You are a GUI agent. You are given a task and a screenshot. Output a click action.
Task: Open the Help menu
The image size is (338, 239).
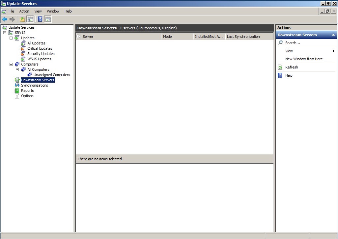pos(68,11)
